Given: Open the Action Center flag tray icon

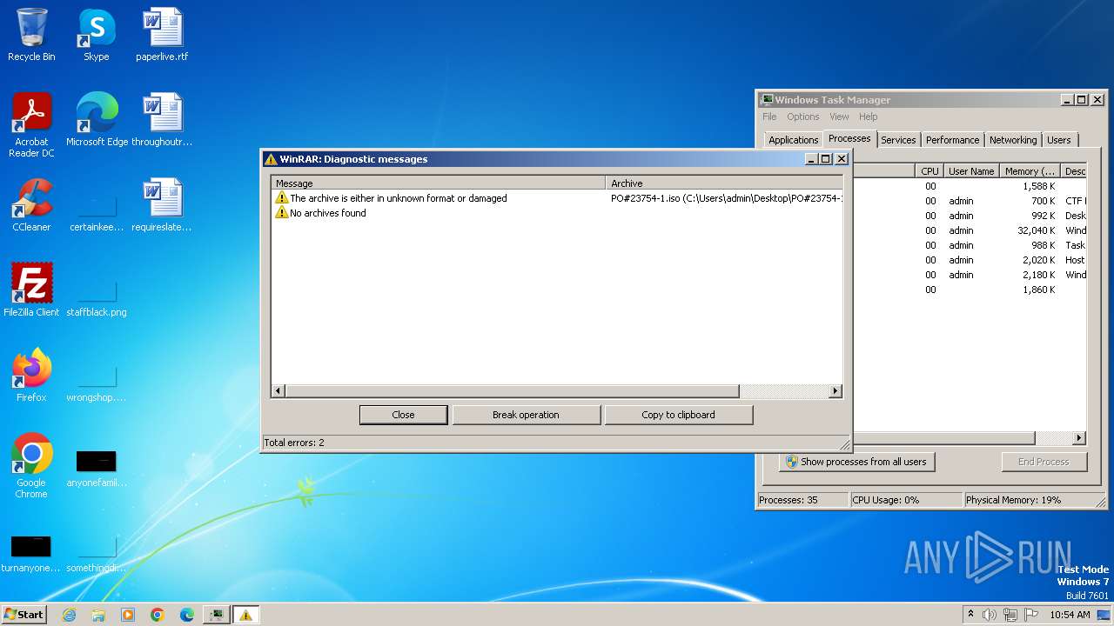Looking at the screenshot, I should tap(1031, 615).
